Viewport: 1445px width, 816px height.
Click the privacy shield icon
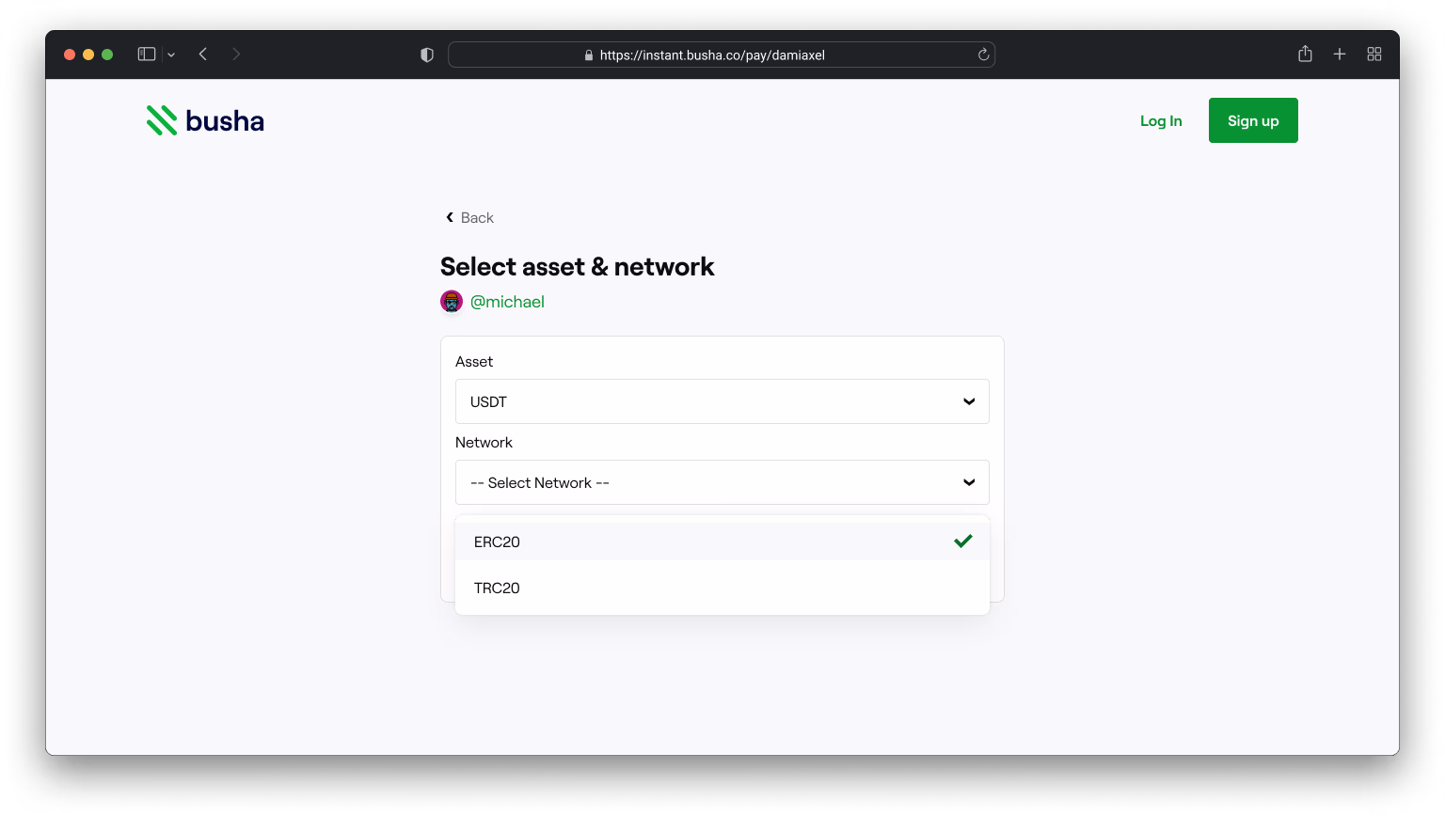click(427, 55)
